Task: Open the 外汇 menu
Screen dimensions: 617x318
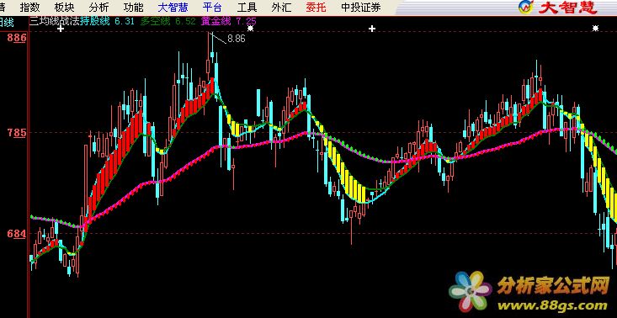Action: click(282, 7)
